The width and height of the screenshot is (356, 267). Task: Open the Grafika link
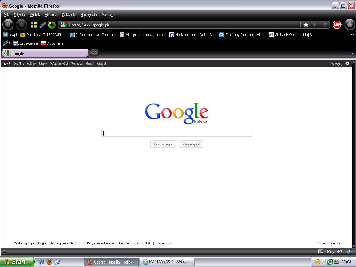tap(19, 64)
